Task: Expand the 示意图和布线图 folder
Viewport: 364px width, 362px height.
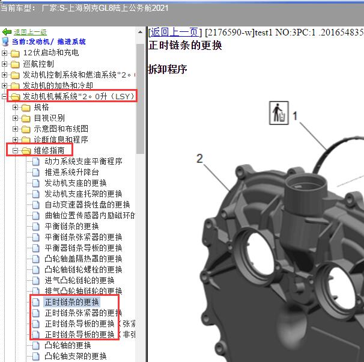Action: tap(15, 129)
